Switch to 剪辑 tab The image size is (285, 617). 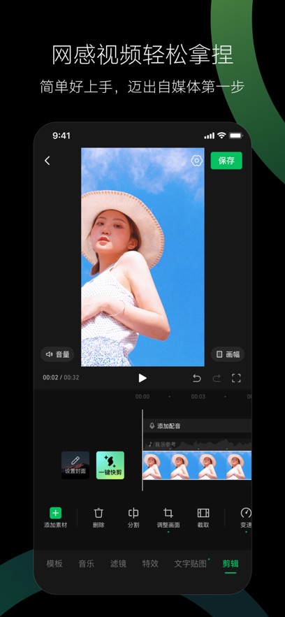[231, 563]
